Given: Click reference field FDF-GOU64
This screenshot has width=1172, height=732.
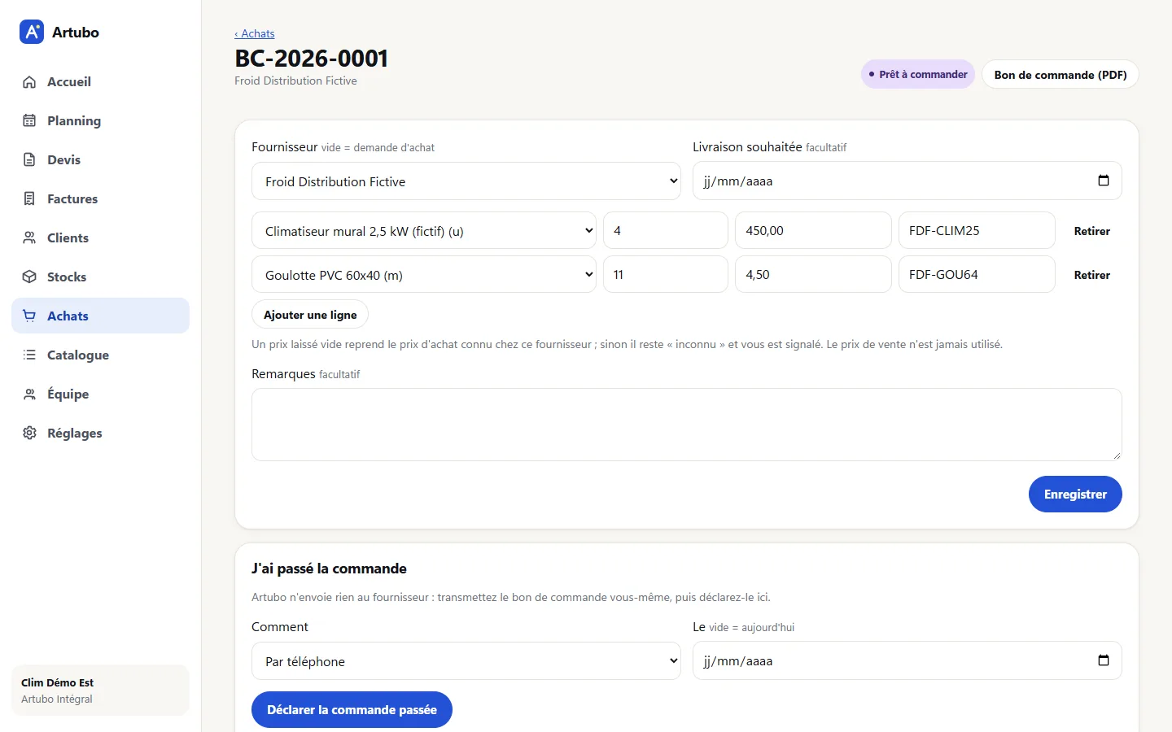Looking at the screenshot, I should [977, 274].
